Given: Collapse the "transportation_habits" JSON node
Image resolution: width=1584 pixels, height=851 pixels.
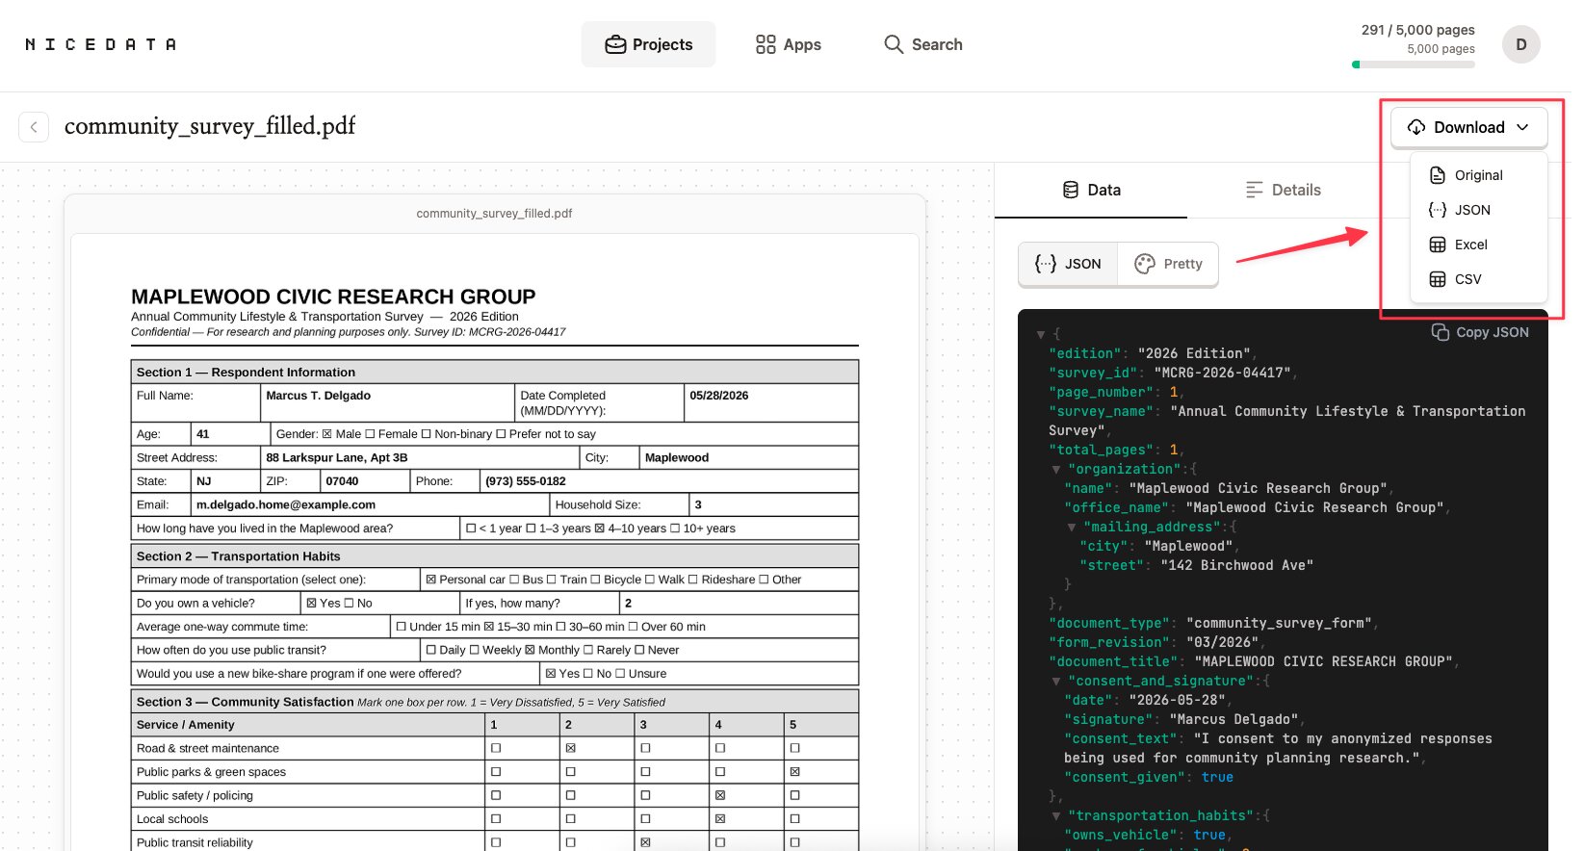Looking at the screenshot, I should pyautogui.click(x=1055, y=816).
